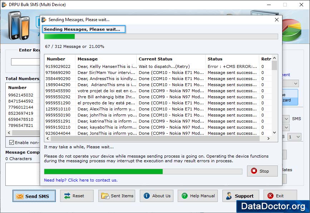Close the Sending Messages dialog
The width and height of the screenshot is (310, 213).
click(277, 20)
